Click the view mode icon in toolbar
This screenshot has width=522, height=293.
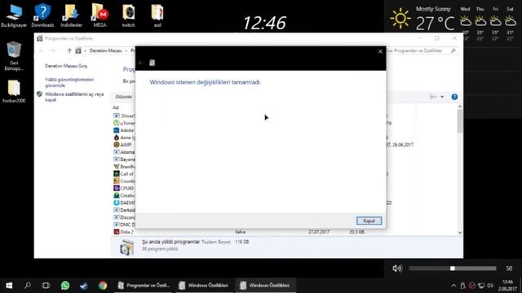coord(433,97)
